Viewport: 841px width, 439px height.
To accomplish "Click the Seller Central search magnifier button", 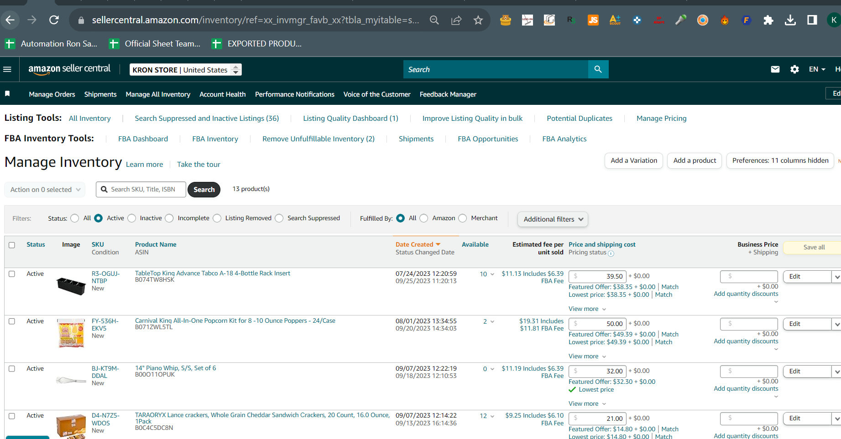I will click(x=598, y=69).
